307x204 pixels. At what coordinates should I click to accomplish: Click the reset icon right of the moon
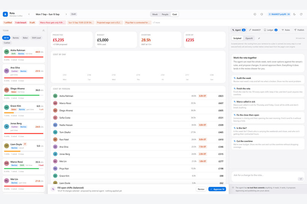(x=301, y=14)
